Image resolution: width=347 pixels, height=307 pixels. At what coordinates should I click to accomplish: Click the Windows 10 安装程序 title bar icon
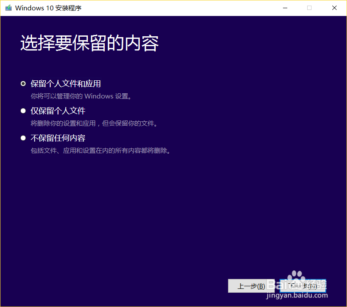tap(8, 8)
